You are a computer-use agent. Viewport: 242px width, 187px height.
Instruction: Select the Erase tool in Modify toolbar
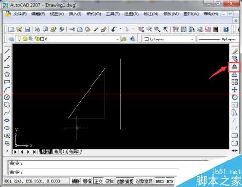coord(235,51)
